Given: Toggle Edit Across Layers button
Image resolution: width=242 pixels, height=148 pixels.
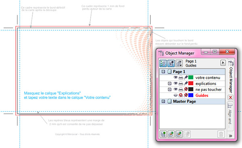Looking at the screenshot, I should click(x=171, y=63).
